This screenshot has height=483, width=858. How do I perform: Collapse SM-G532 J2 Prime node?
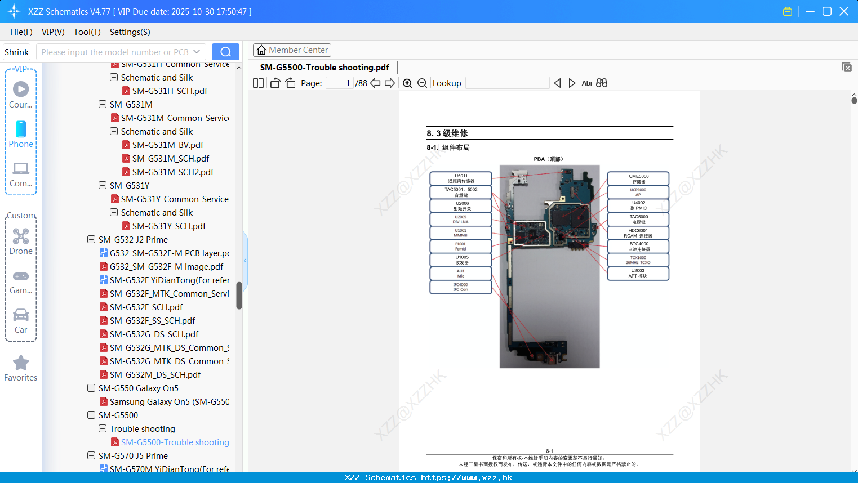pyautogui.click(x=91, y=239)
